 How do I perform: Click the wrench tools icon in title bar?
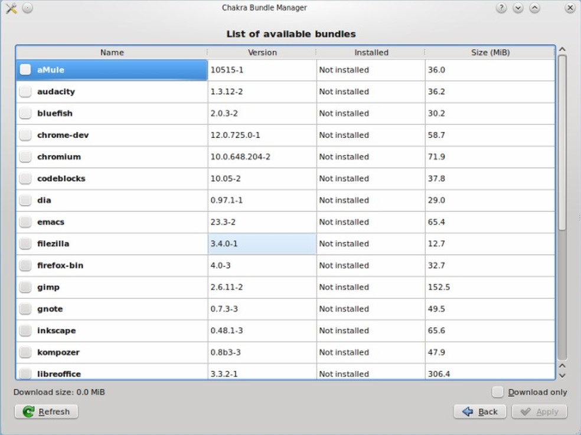11,8
